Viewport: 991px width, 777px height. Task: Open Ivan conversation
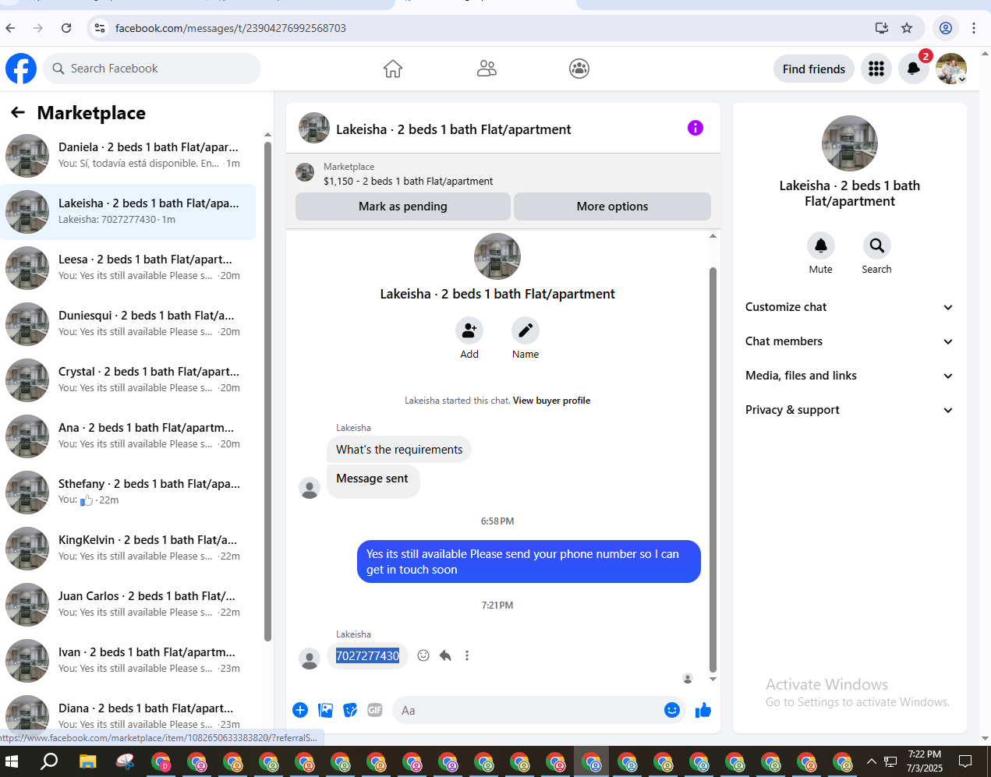click(128, 661)
